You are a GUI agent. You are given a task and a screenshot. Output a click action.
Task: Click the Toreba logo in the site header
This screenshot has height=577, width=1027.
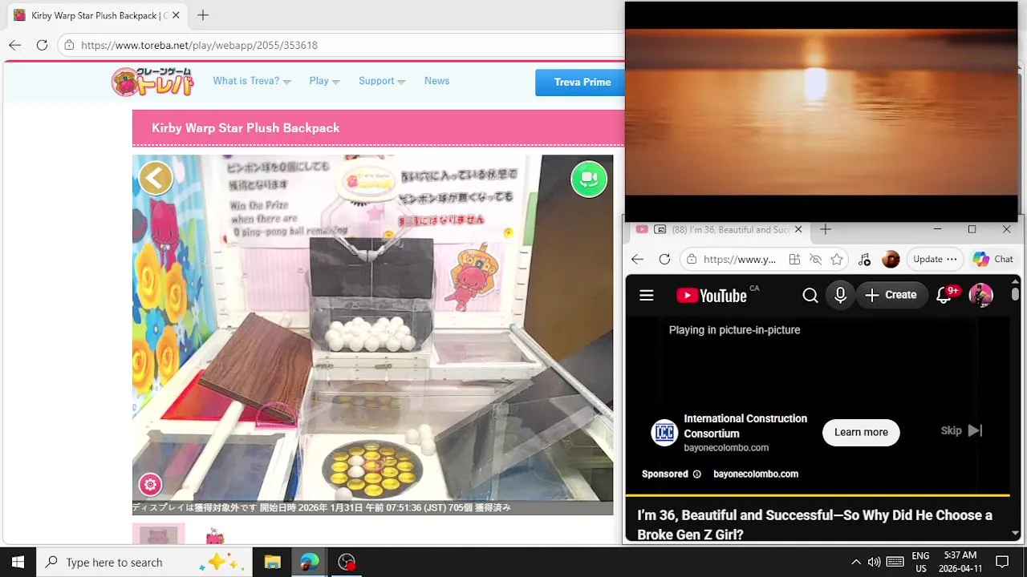153,82
